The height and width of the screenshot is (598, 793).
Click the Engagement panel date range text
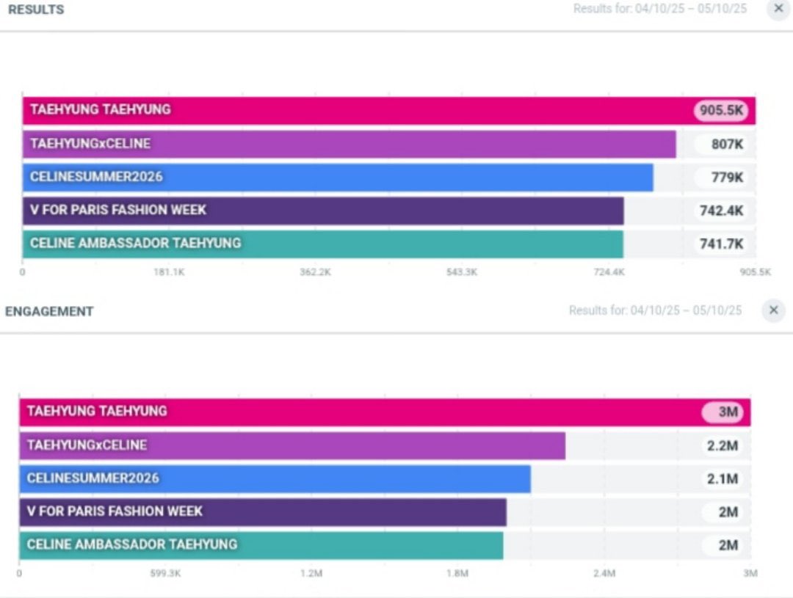(655, 310)
